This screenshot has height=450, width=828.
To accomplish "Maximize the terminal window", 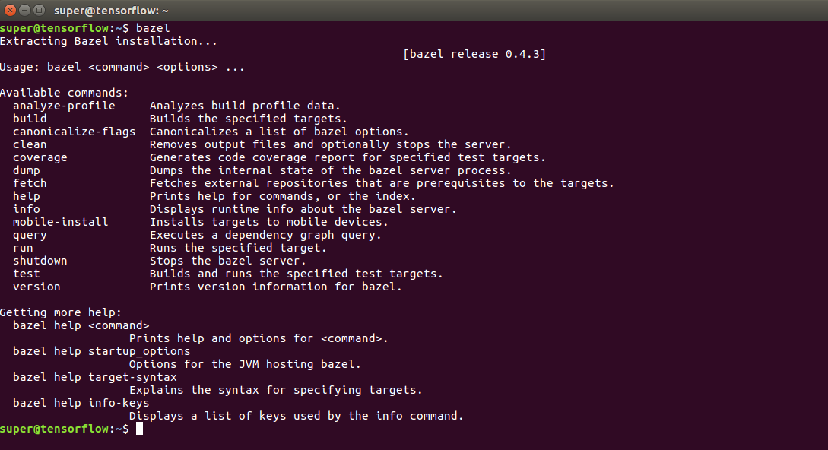I will click(39, 10).
